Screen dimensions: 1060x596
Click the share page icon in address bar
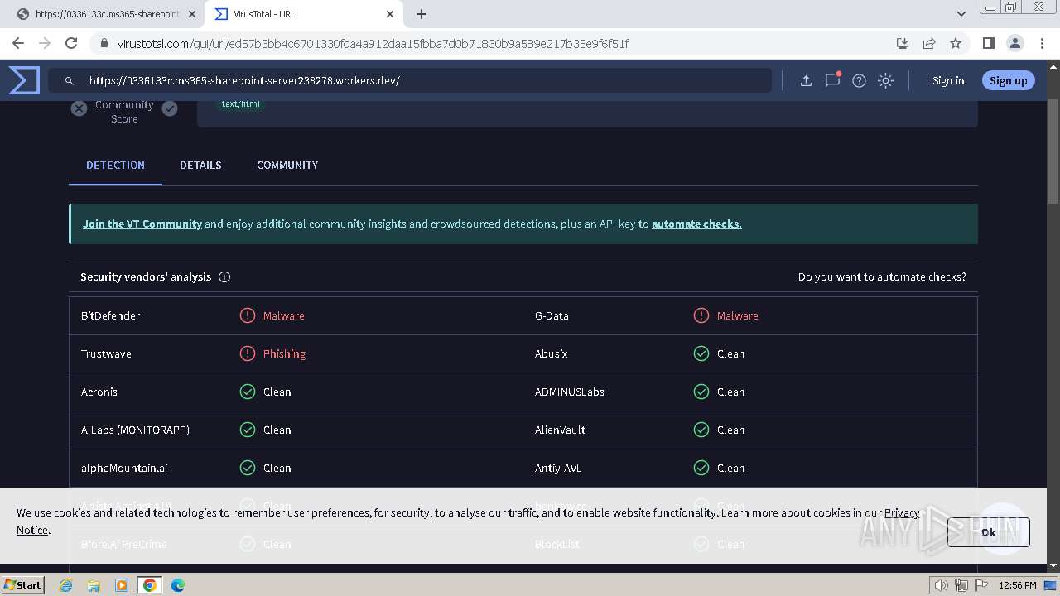coord(929,43)
